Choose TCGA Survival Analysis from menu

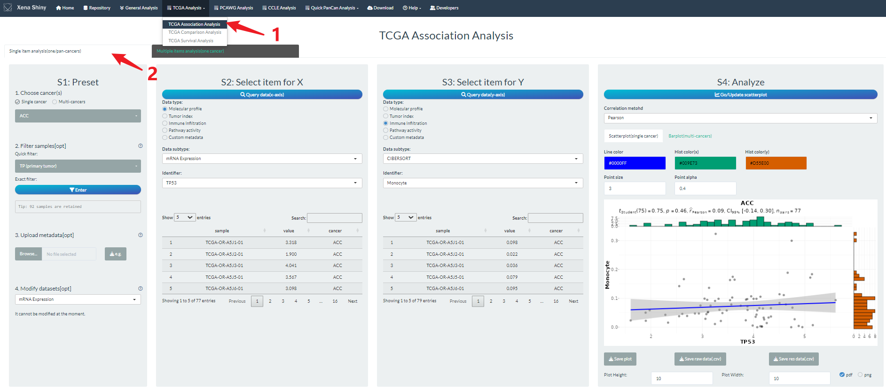click(x=191, y=41)
